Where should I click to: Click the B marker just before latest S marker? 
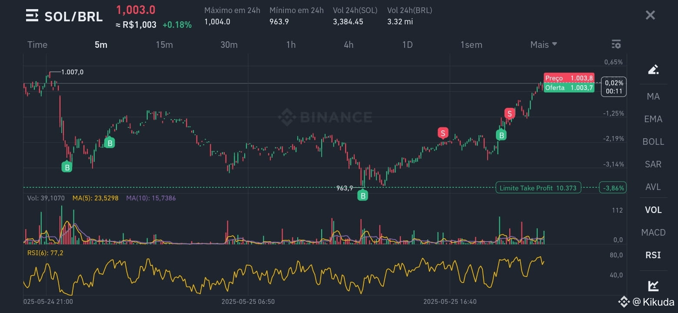click(x=502, y=135)
